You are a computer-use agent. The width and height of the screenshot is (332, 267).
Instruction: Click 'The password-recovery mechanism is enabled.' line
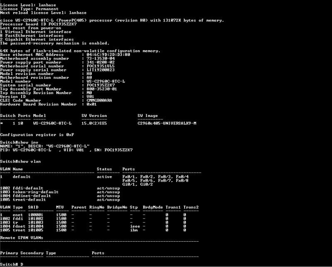(x=55, y=43)
